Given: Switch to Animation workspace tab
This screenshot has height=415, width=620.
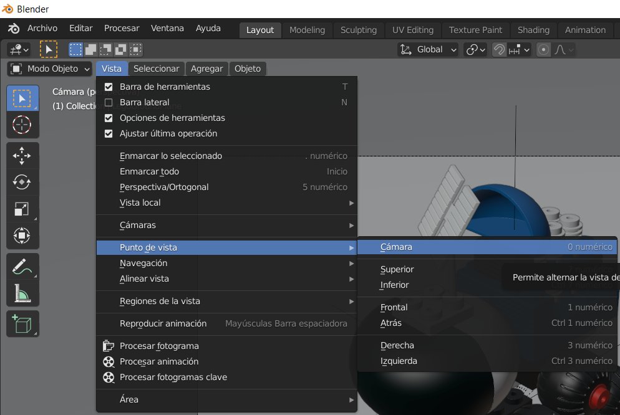Looking at the screenshot, I should (585, 30).
